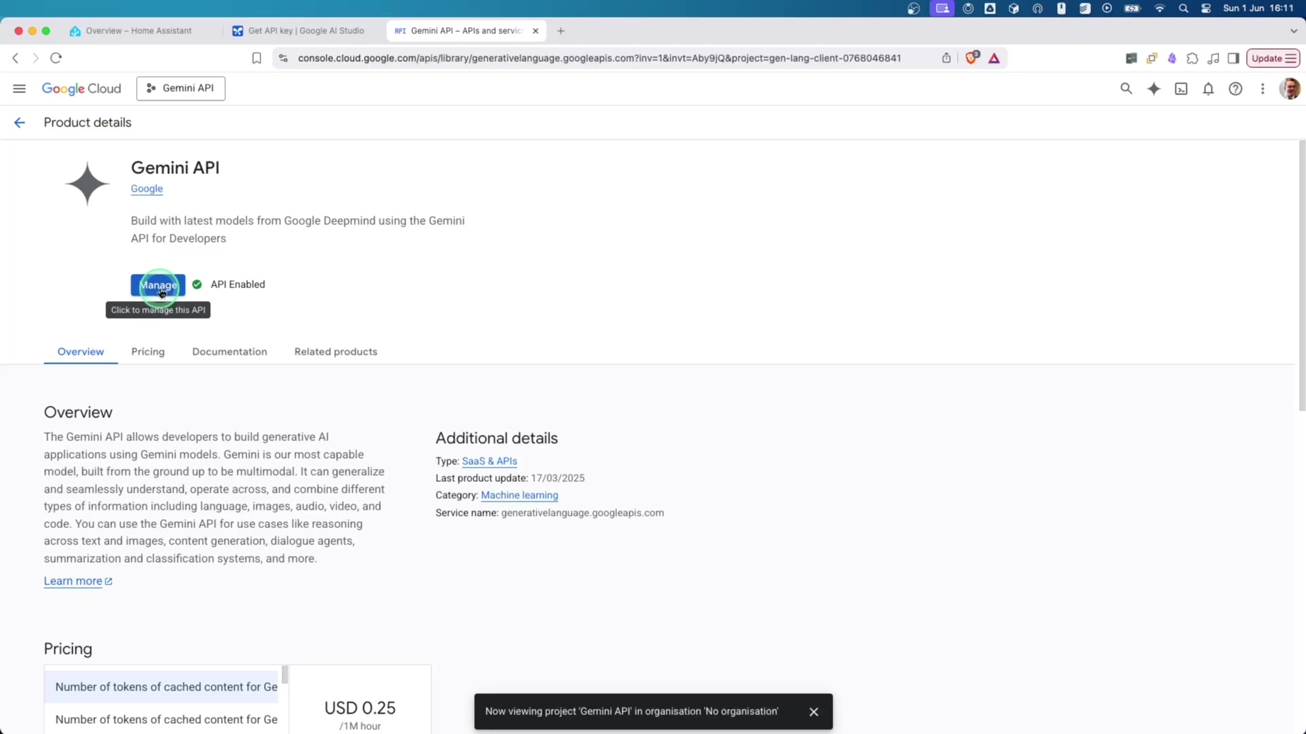
Task: Dismiss the project viewing notification toast
Action: pyautogui.click(x=814, y=712)
